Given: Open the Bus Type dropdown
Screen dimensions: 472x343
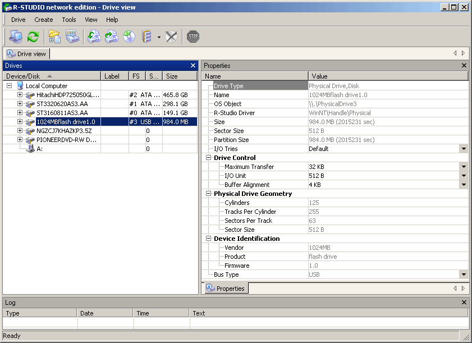Looking at the screenshot, I should click(x=464, y=275).
